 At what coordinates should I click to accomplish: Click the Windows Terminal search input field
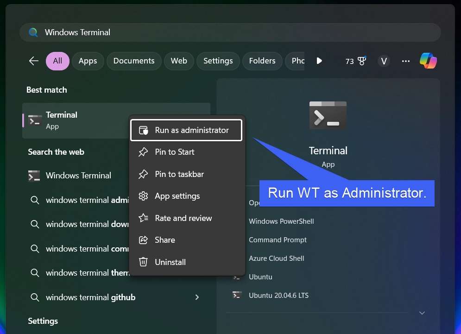[230, 32]
